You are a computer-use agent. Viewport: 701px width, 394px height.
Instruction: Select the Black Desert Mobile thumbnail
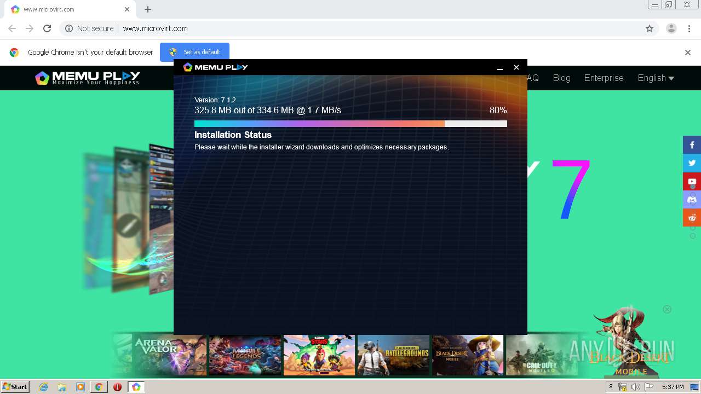pyautogui.click(x=468, y=355)
